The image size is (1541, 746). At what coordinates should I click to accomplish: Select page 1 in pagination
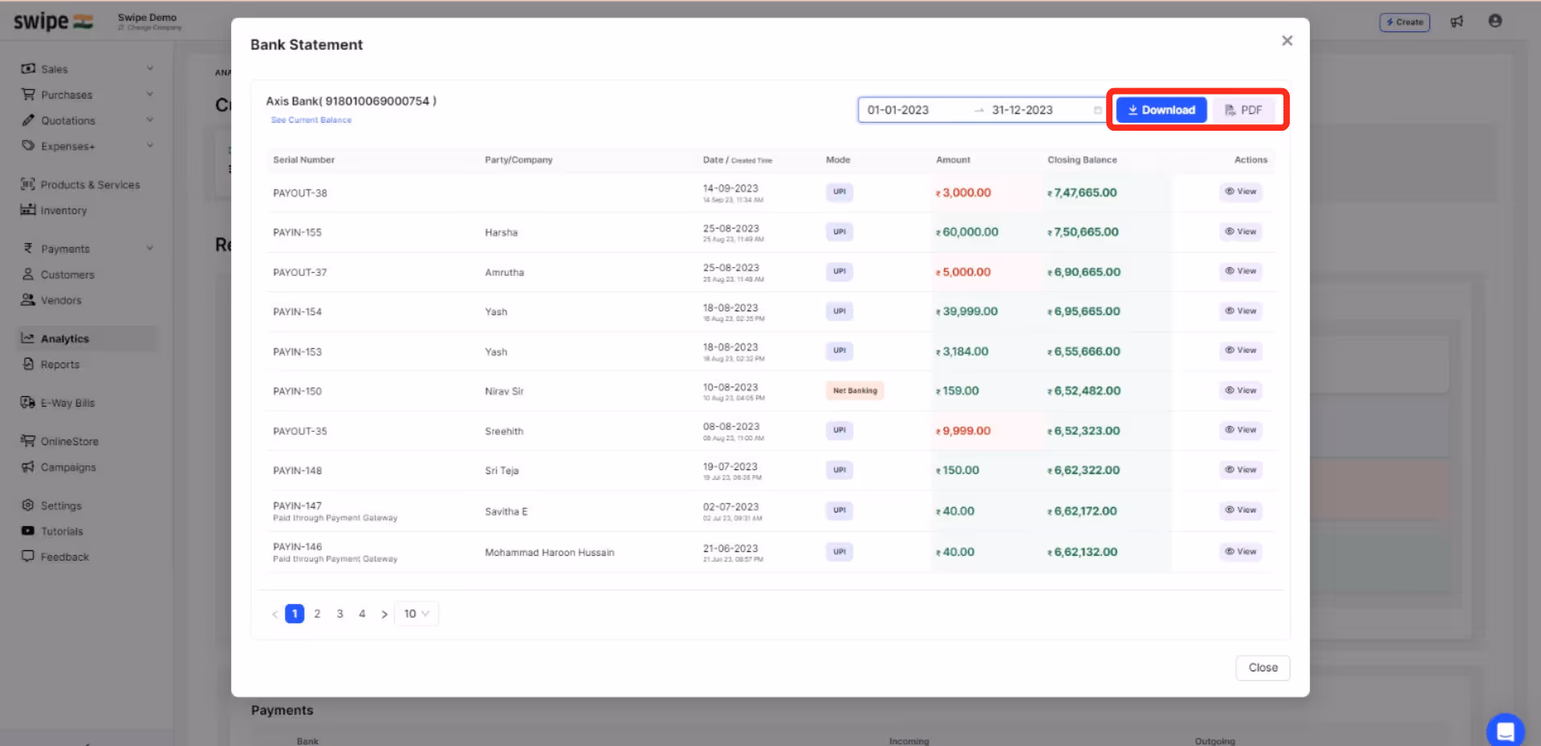(x=295, y=614)
